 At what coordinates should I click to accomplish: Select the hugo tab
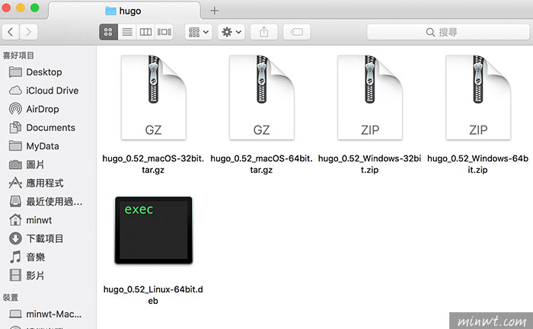tap(124, 11)
